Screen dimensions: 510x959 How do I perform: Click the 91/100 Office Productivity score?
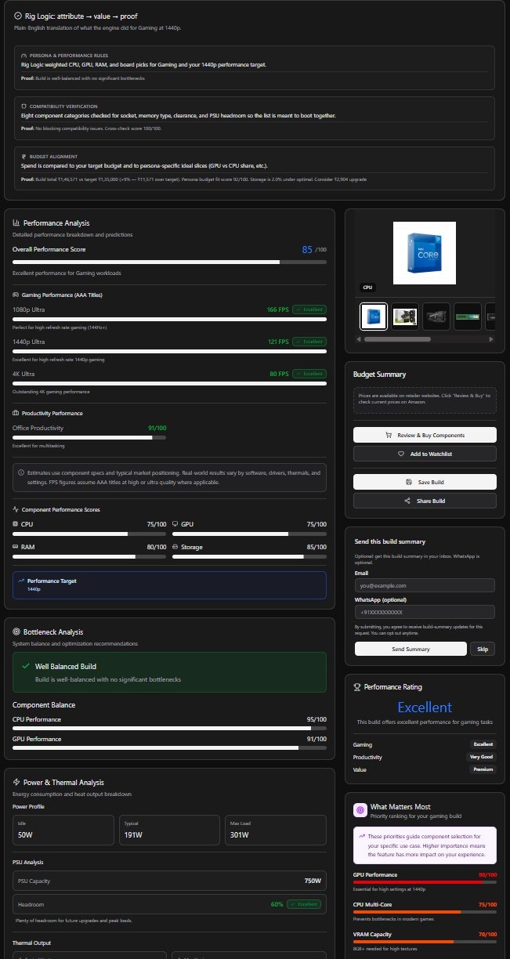tap(157, 428)
